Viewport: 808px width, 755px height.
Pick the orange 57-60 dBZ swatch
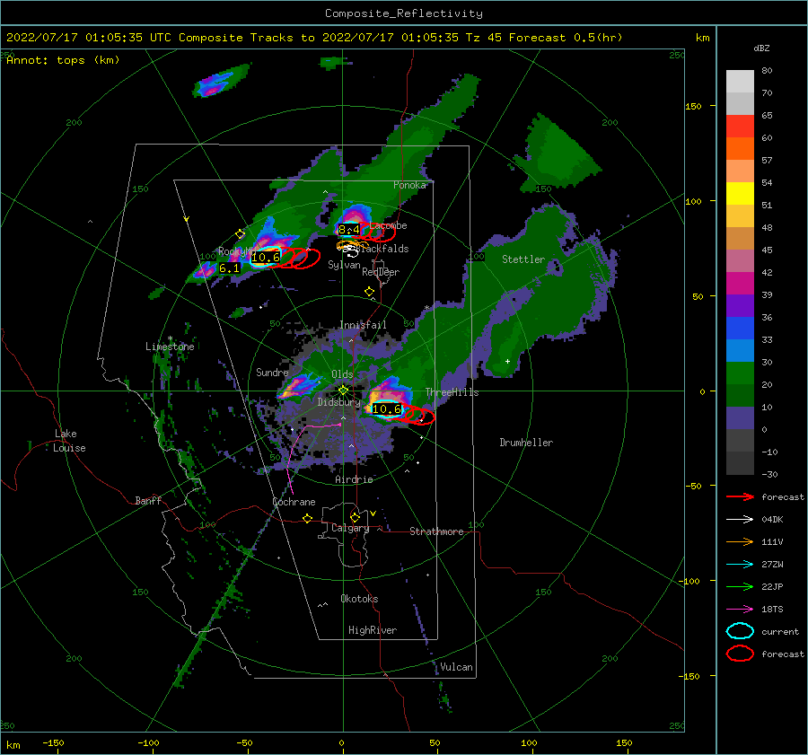[740, 149]
